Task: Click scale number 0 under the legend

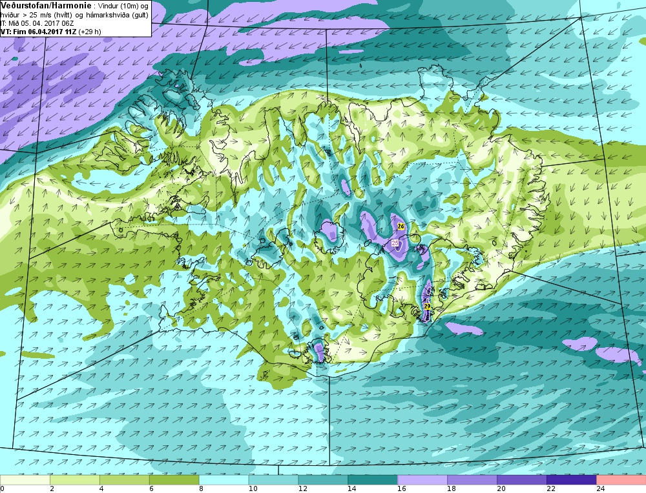Action: point(2,489)
